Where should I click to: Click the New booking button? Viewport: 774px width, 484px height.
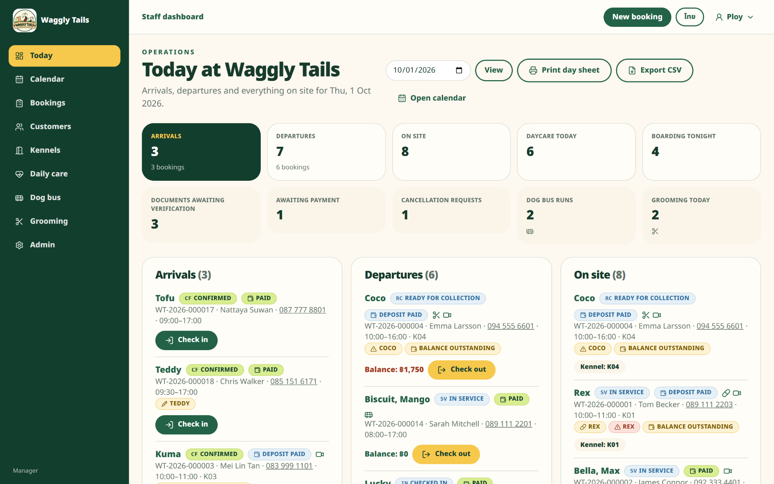(x=637, y=17)
